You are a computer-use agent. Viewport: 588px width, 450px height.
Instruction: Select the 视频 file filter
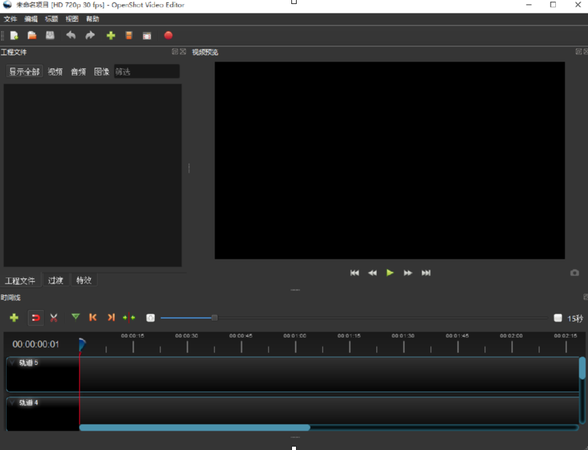(x=55, y=72)
